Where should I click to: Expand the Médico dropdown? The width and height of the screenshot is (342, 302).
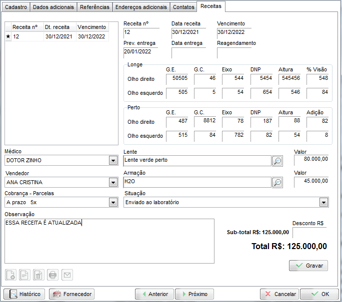click(113, 161)
